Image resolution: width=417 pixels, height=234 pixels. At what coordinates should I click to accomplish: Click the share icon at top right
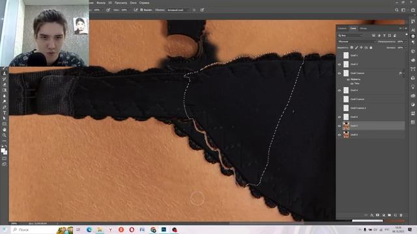413,10
